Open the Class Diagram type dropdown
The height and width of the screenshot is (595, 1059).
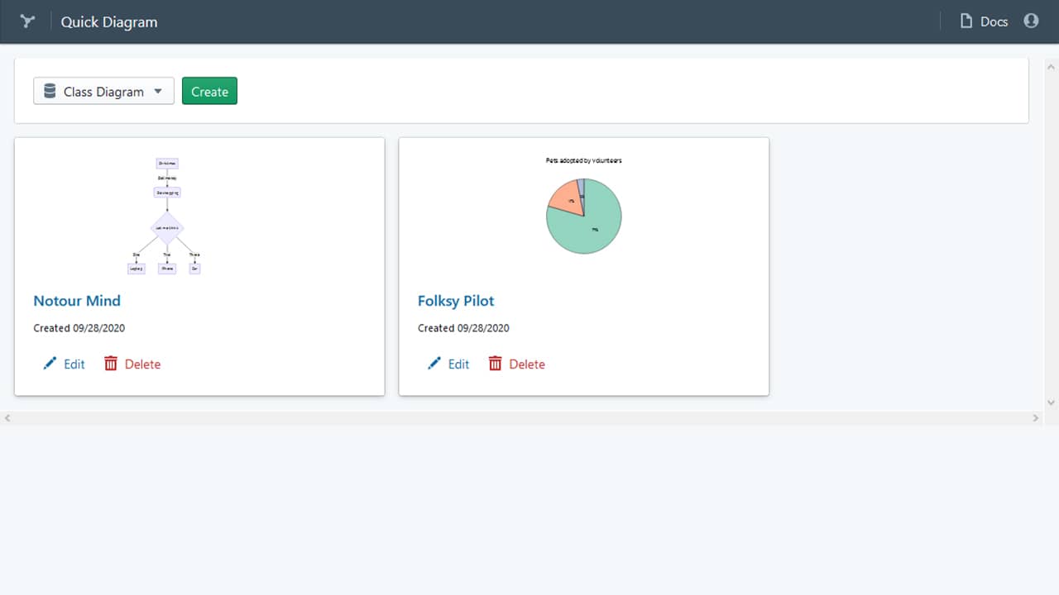(103, 91)
